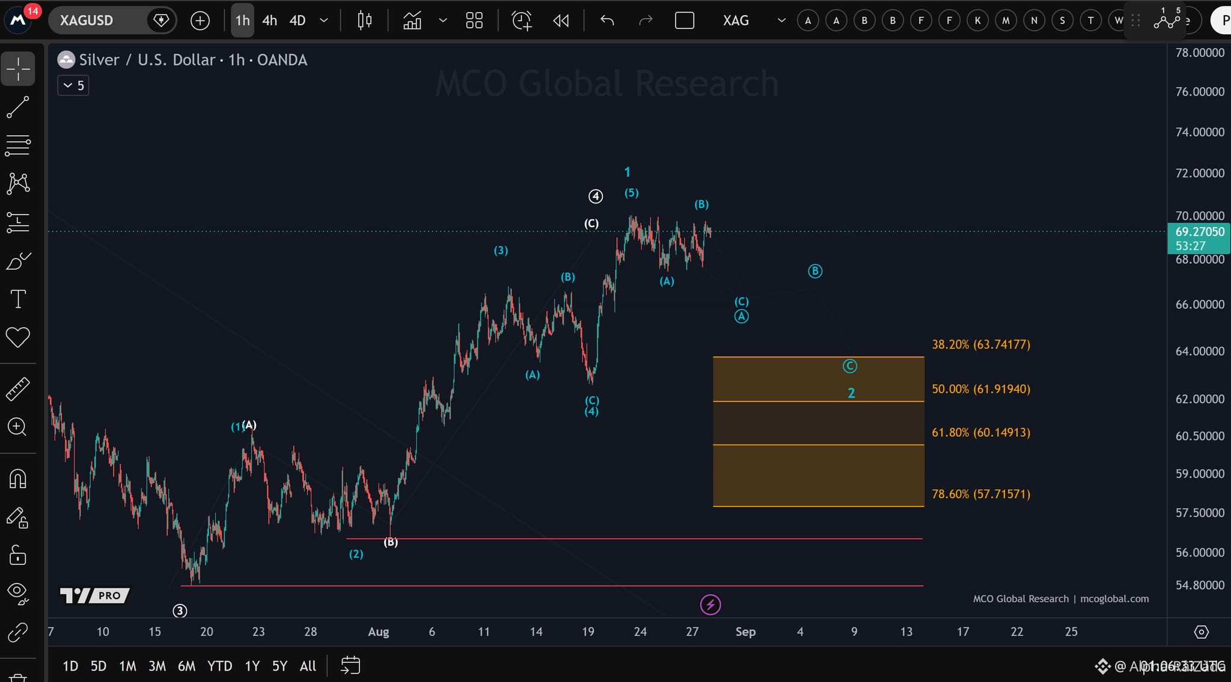Expand the indicators favorites dropdown
Screen dimensions: 1231x682
(443, 20)
